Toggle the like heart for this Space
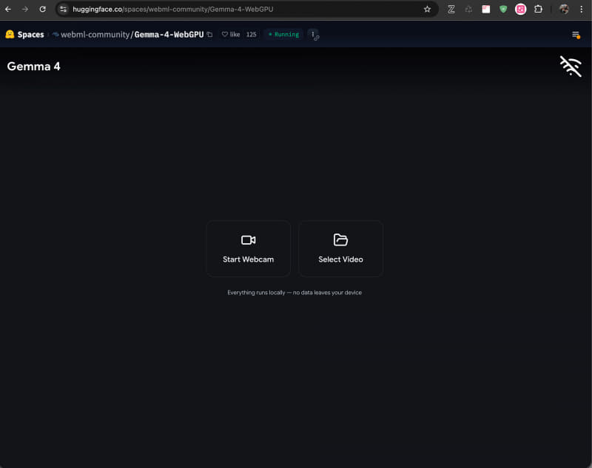Image resolution: width=592 pixels, height=468 pixels. pos(230,34)
